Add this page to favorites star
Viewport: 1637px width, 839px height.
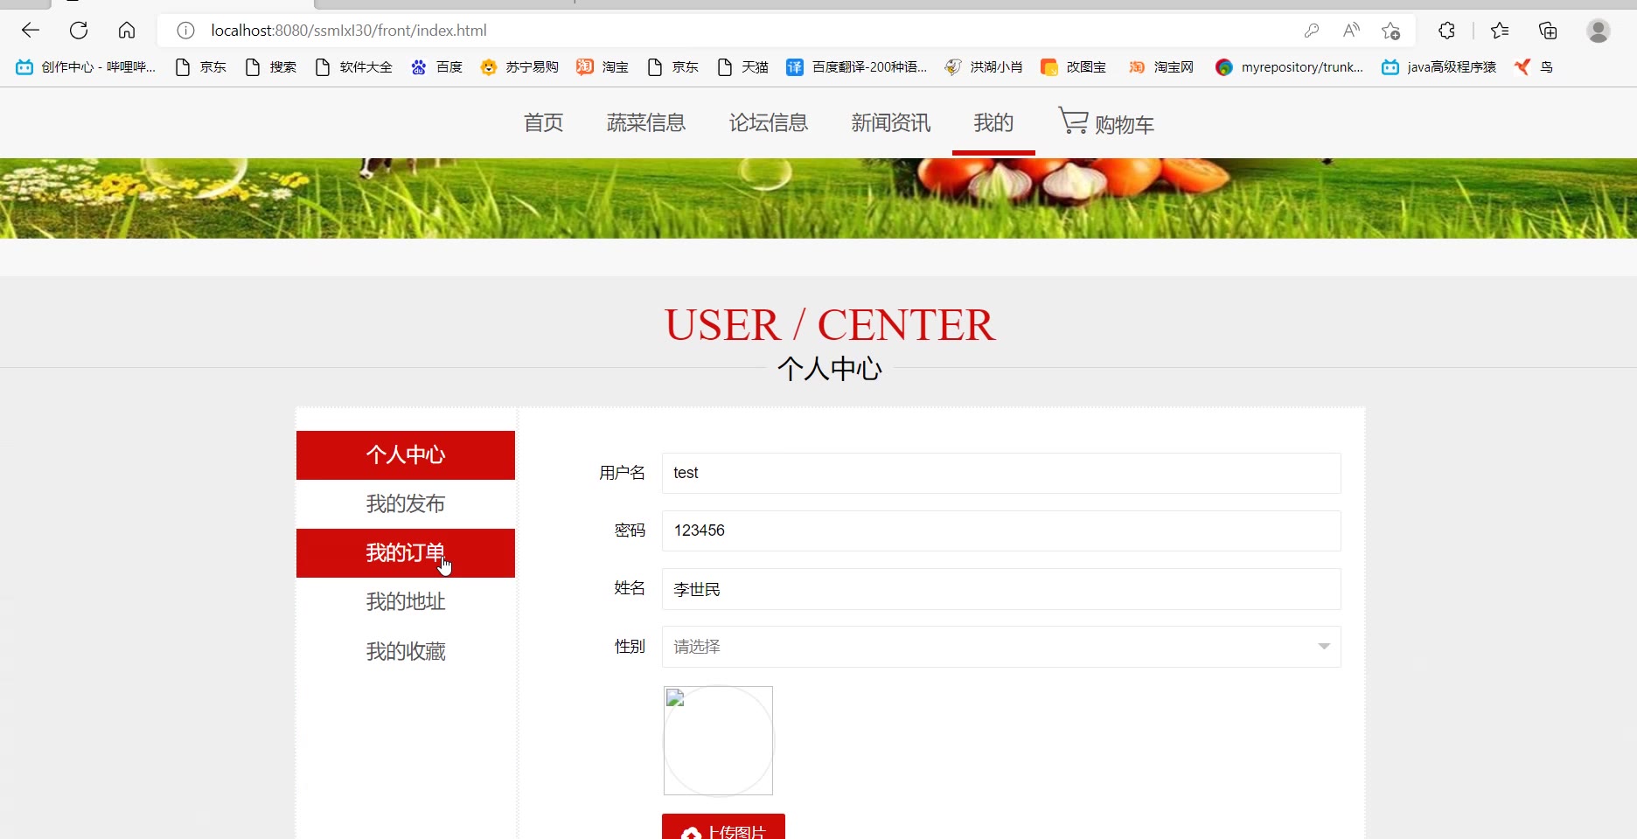[x=1391, y=31]
